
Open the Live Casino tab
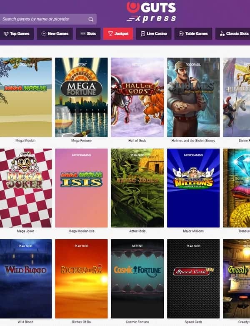[x=153, y=34]
